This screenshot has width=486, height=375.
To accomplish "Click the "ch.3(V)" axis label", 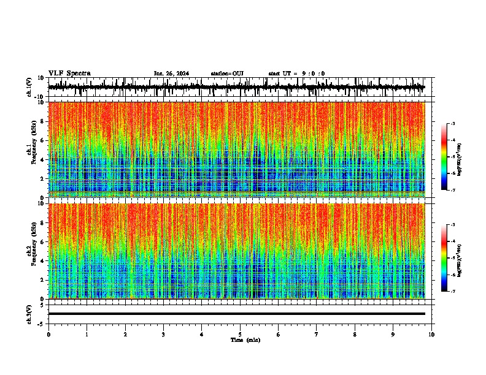I will pos(29,314).
